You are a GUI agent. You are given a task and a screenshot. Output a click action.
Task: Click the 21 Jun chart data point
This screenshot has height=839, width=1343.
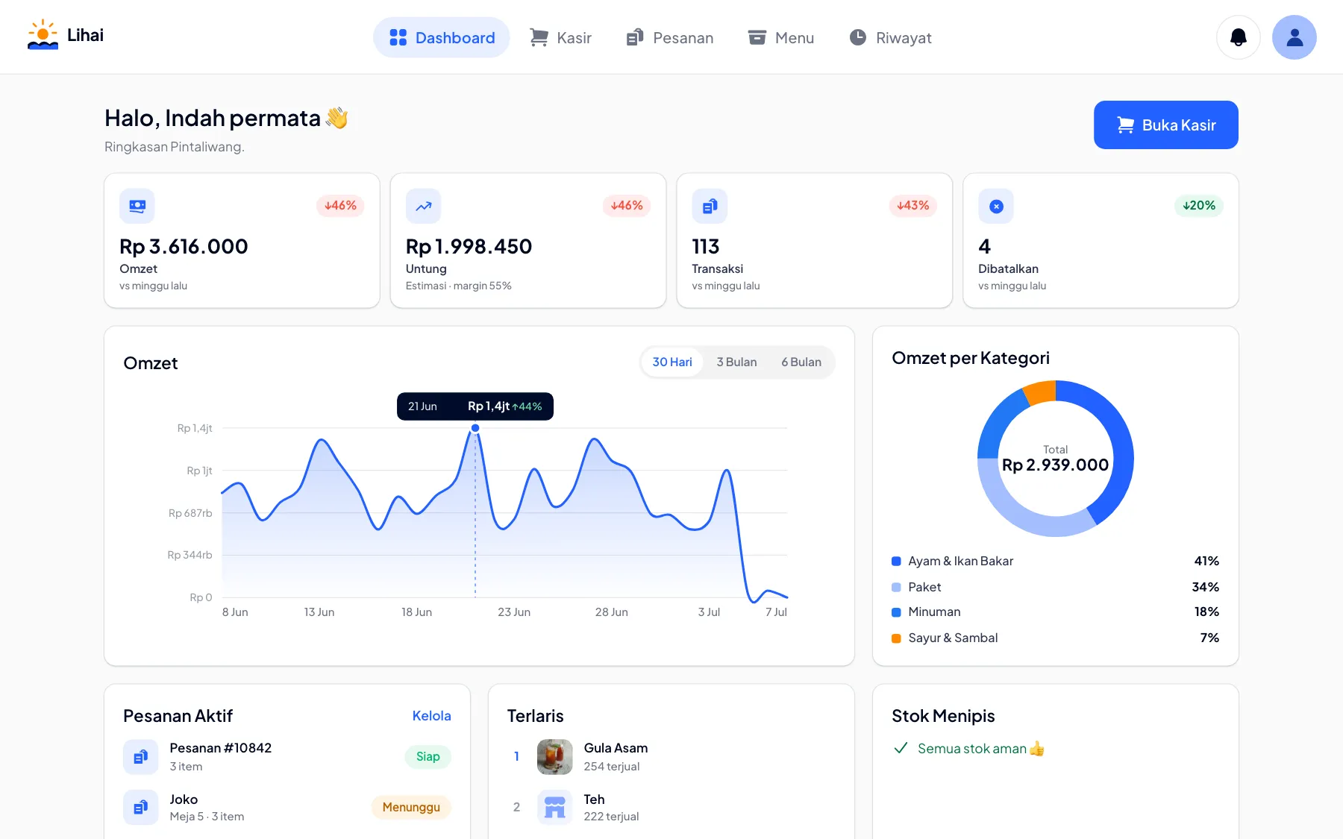point(475,428)
